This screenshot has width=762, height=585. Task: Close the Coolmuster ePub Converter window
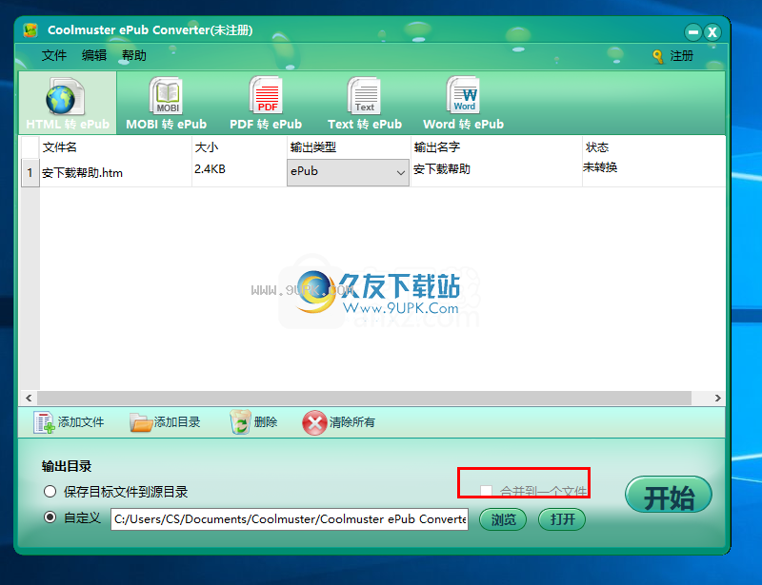712,32
